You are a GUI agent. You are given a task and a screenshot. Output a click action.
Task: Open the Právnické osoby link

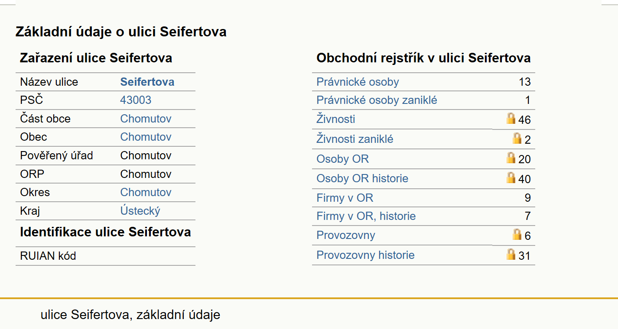tap(358, 82)
